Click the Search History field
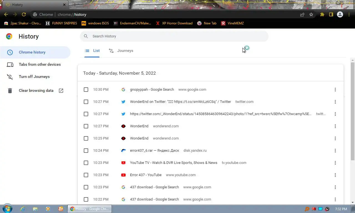 (x=174, y=36)
